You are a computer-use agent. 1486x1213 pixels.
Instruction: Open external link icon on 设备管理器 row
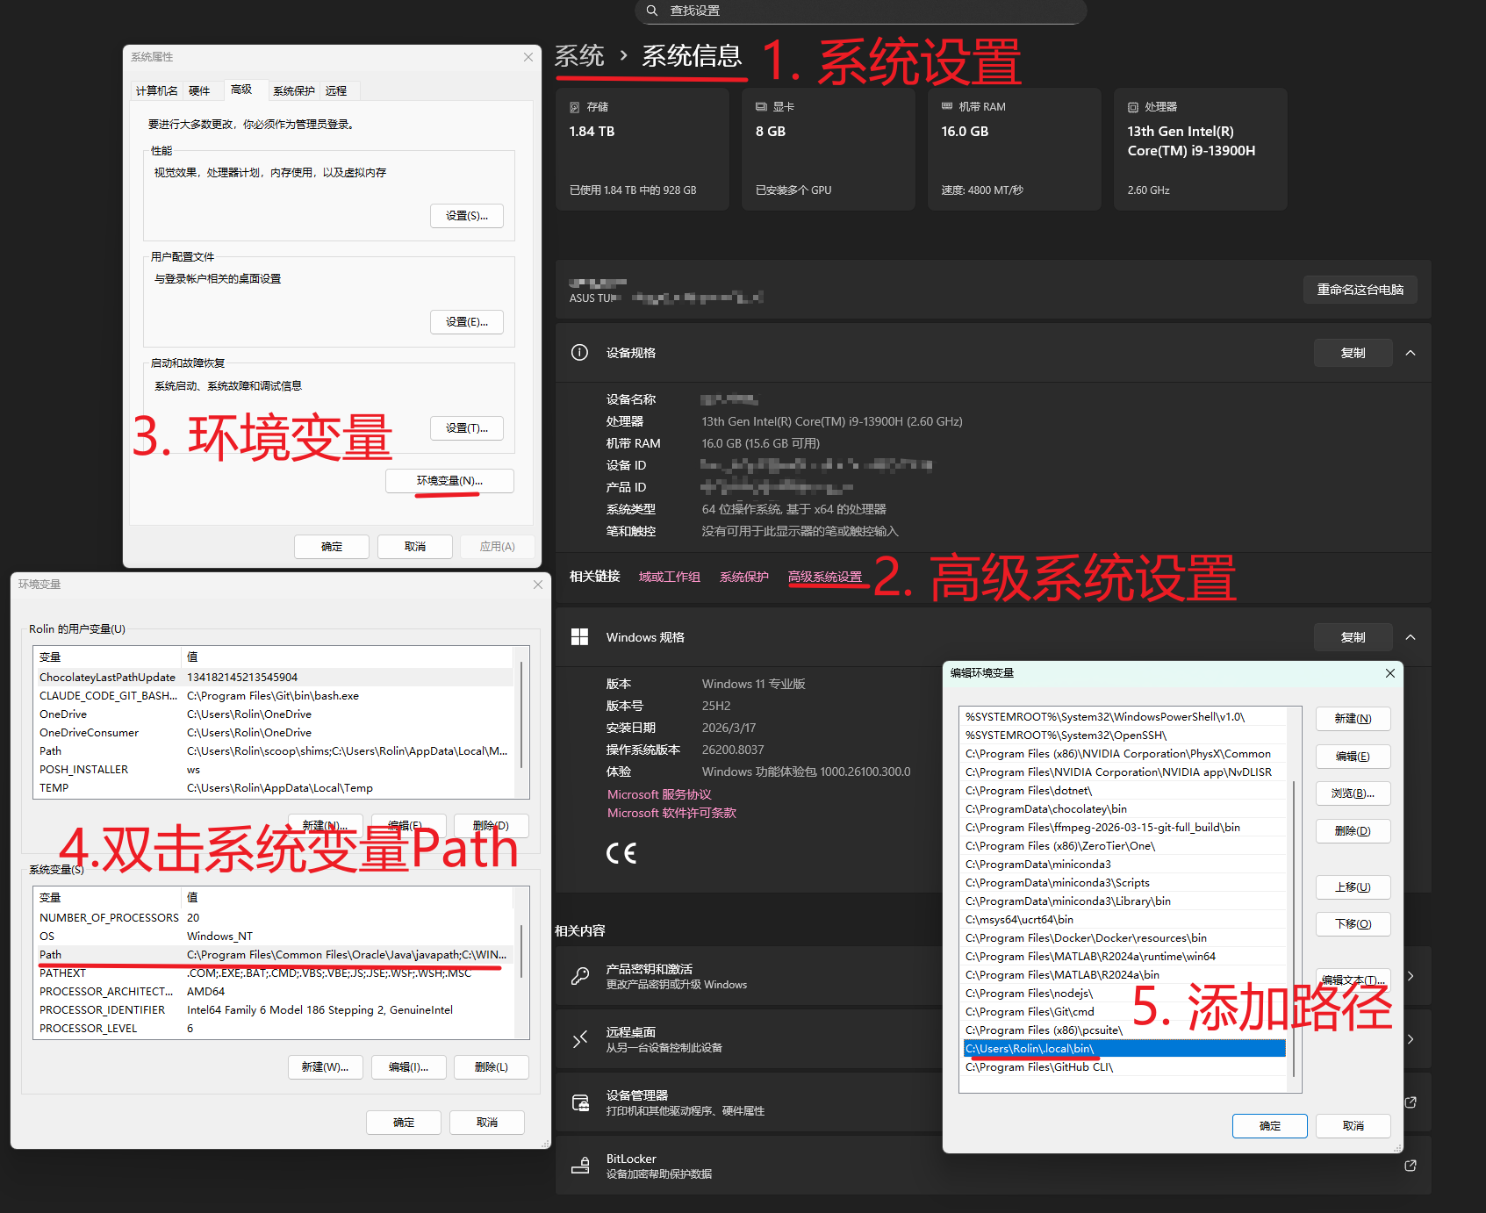coord(1411,1102)
